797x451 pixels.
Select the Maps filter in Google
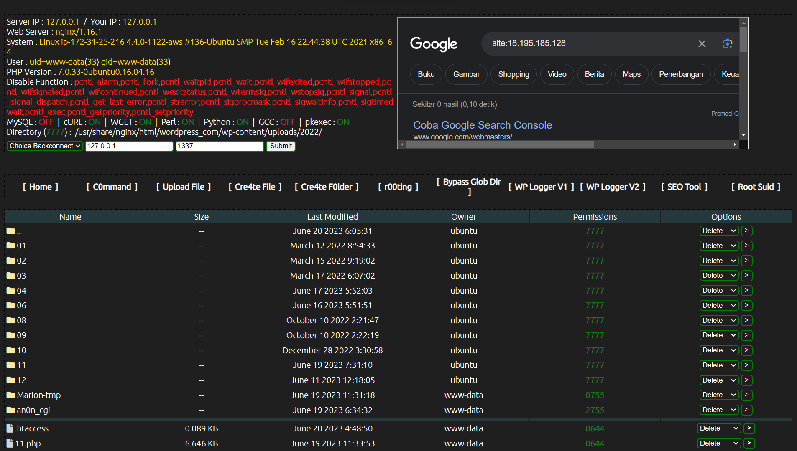(631, 74)
